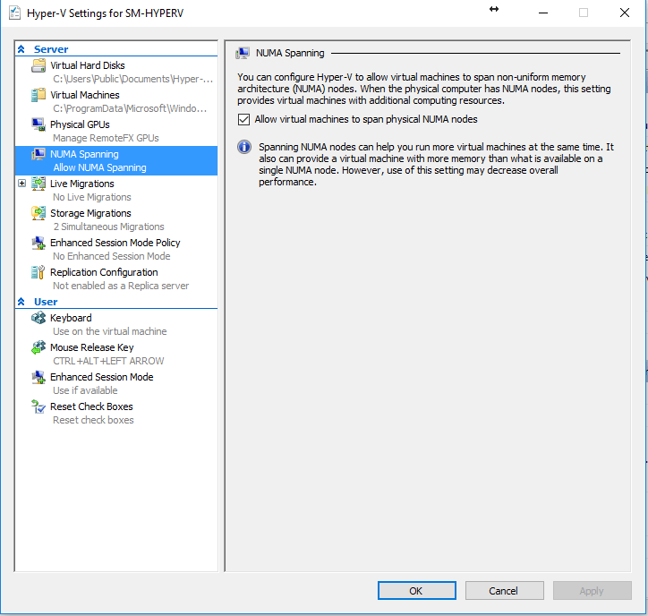Click the NUMA Spanning header icon in right pane
The width and height of the screenshot is (648, 616).
243,53
